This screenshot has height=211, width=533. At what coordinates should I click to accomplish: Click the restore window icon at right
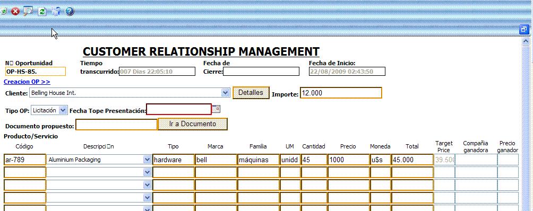pos(524,30)
